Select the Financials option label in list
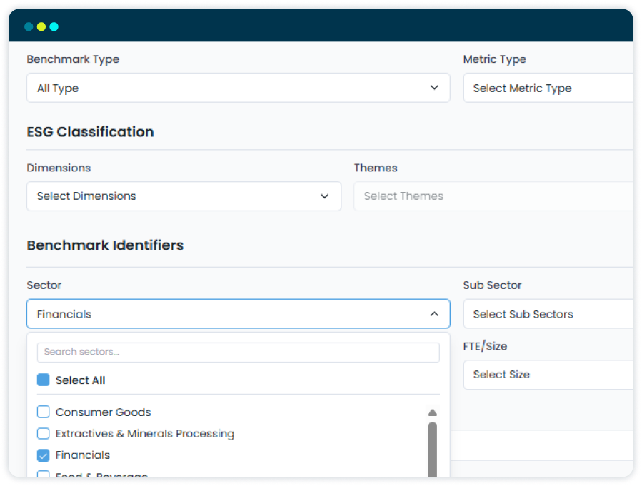 pos(83,455)
